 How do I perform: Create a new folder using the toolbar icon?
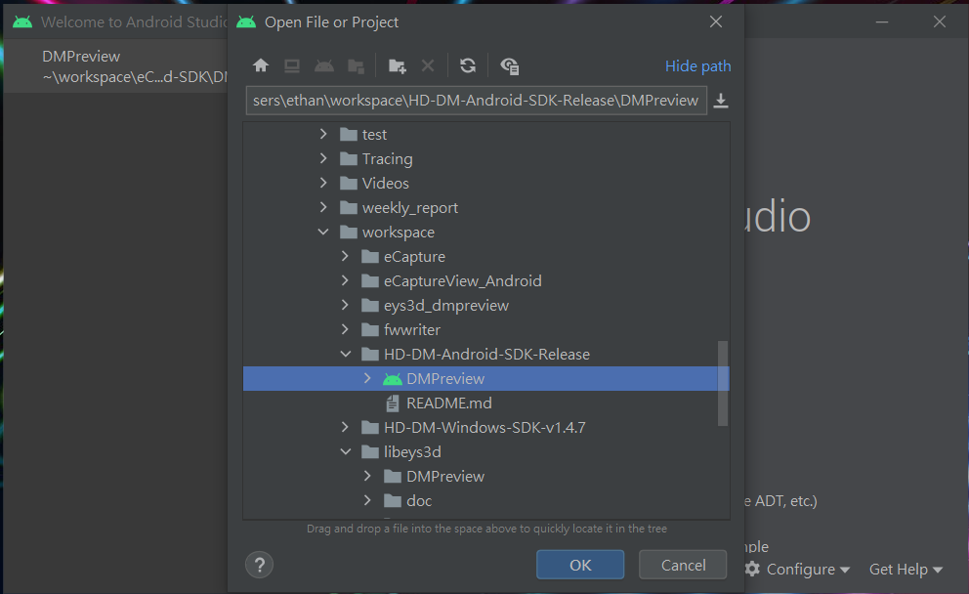pos(397,64)
